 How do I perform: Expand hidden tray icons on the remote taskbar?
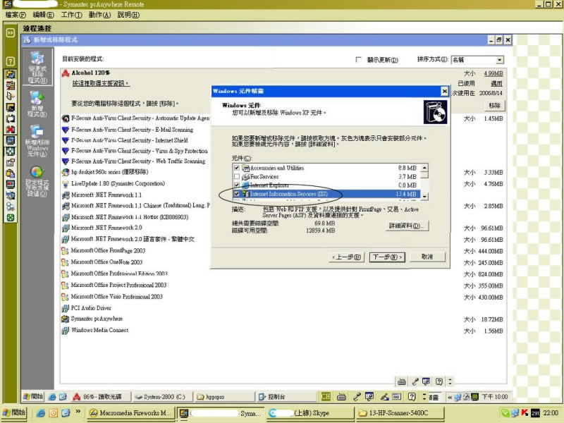point(450,397)
